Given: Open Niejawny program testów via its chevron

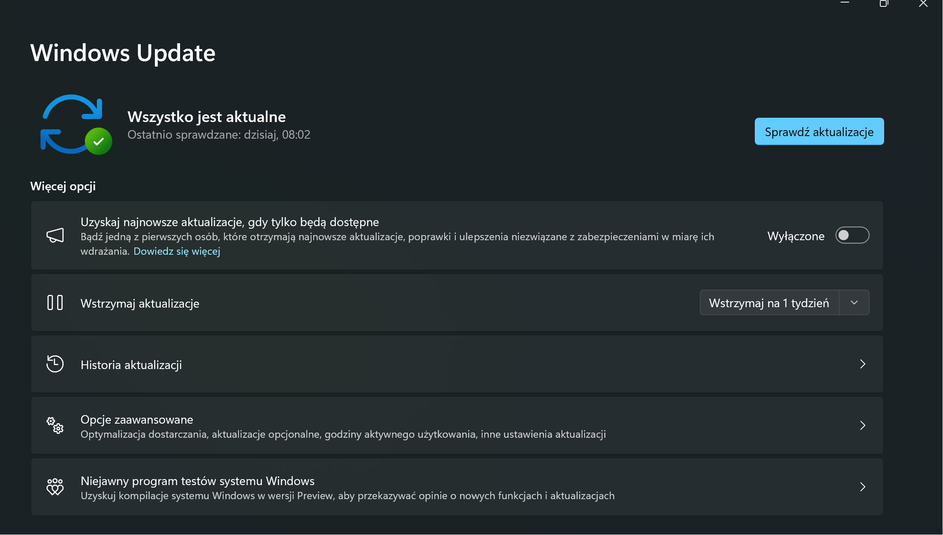Looking at the screenshot, I should [x=863, y=487].
